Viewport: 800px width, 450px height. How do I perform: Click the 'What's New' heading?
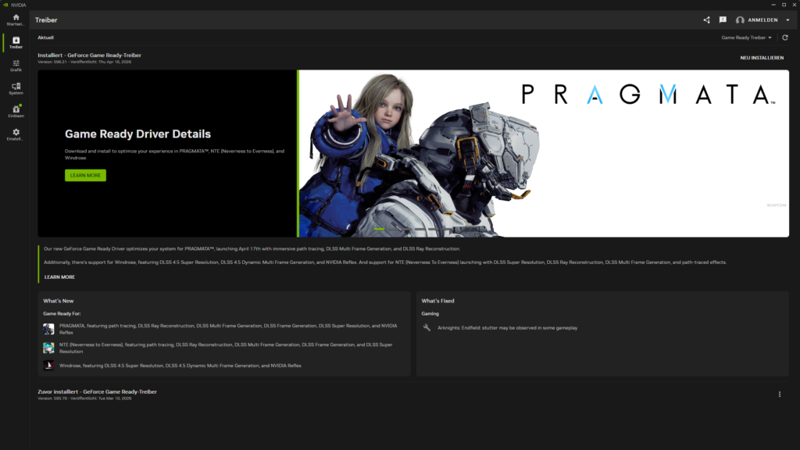click(58, 301)
